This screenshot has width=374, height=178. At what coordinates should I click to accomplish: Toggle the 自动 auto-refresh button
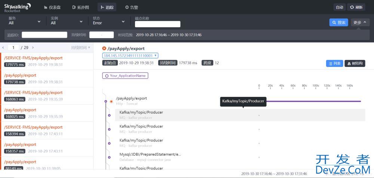339,7
